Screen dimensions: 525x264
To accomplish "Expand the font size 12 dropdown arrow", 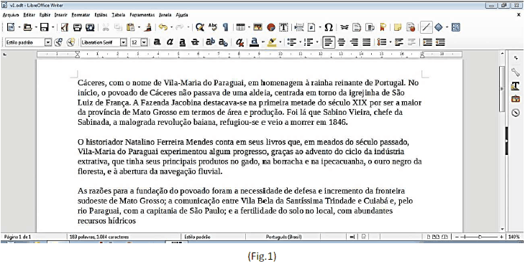I will pyautogui.click(x=145, y=42).
